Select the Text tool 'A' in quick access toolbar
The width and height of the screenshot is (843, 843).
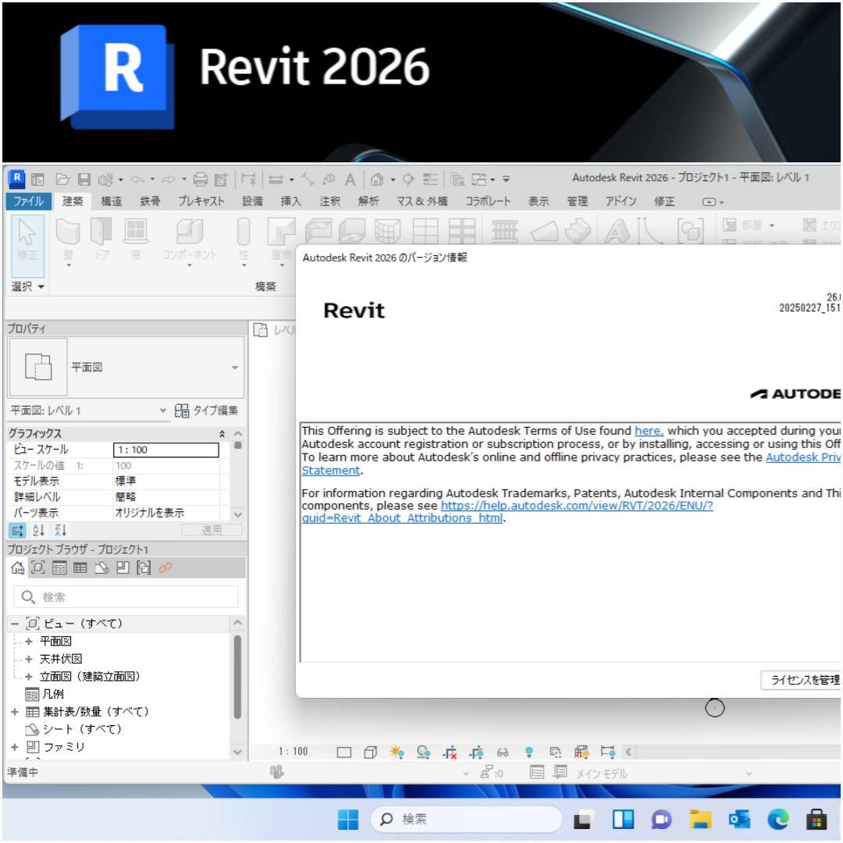click(350, 180)
